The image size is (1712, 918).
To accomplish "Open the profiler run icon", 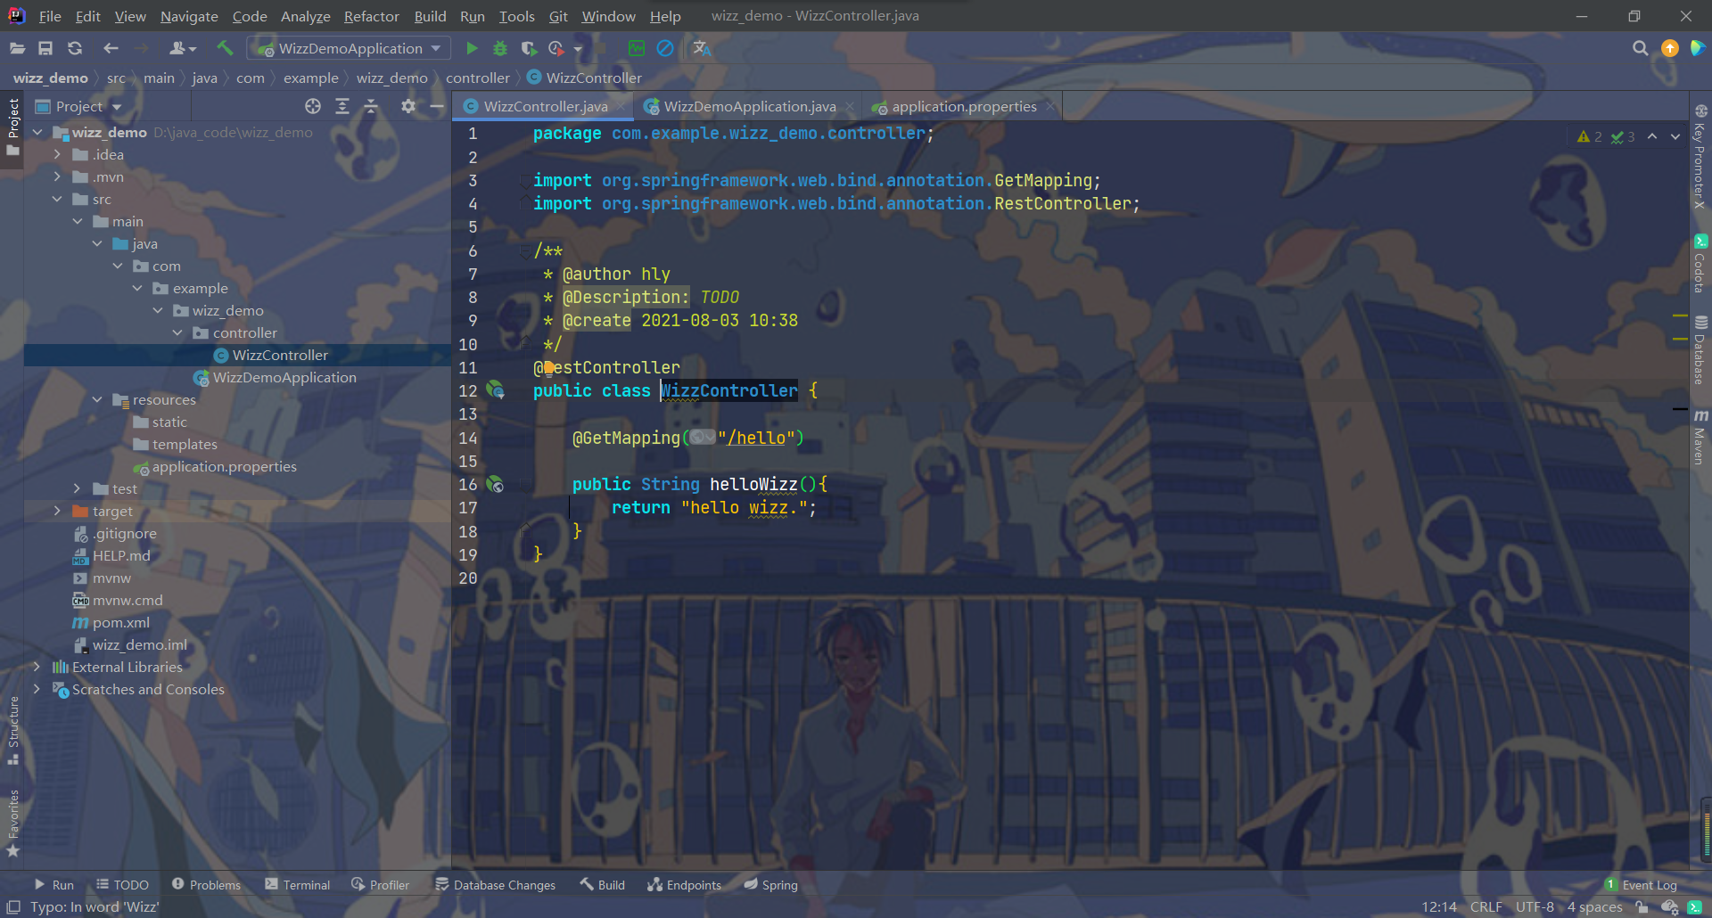I will 556,48.
